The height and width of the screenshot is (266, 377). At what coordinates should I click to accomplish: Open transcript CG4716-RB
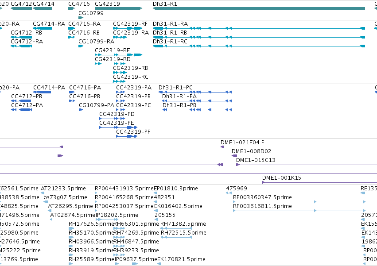72,37
